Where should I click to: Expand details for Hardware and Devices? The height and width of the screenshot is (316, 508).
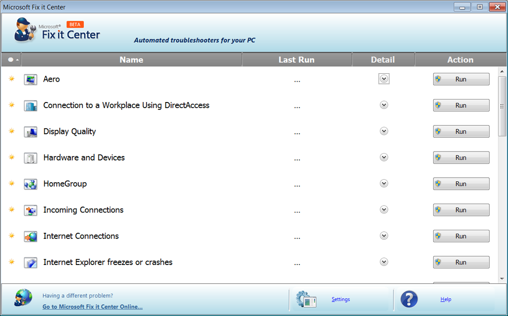tap(384, 158)
